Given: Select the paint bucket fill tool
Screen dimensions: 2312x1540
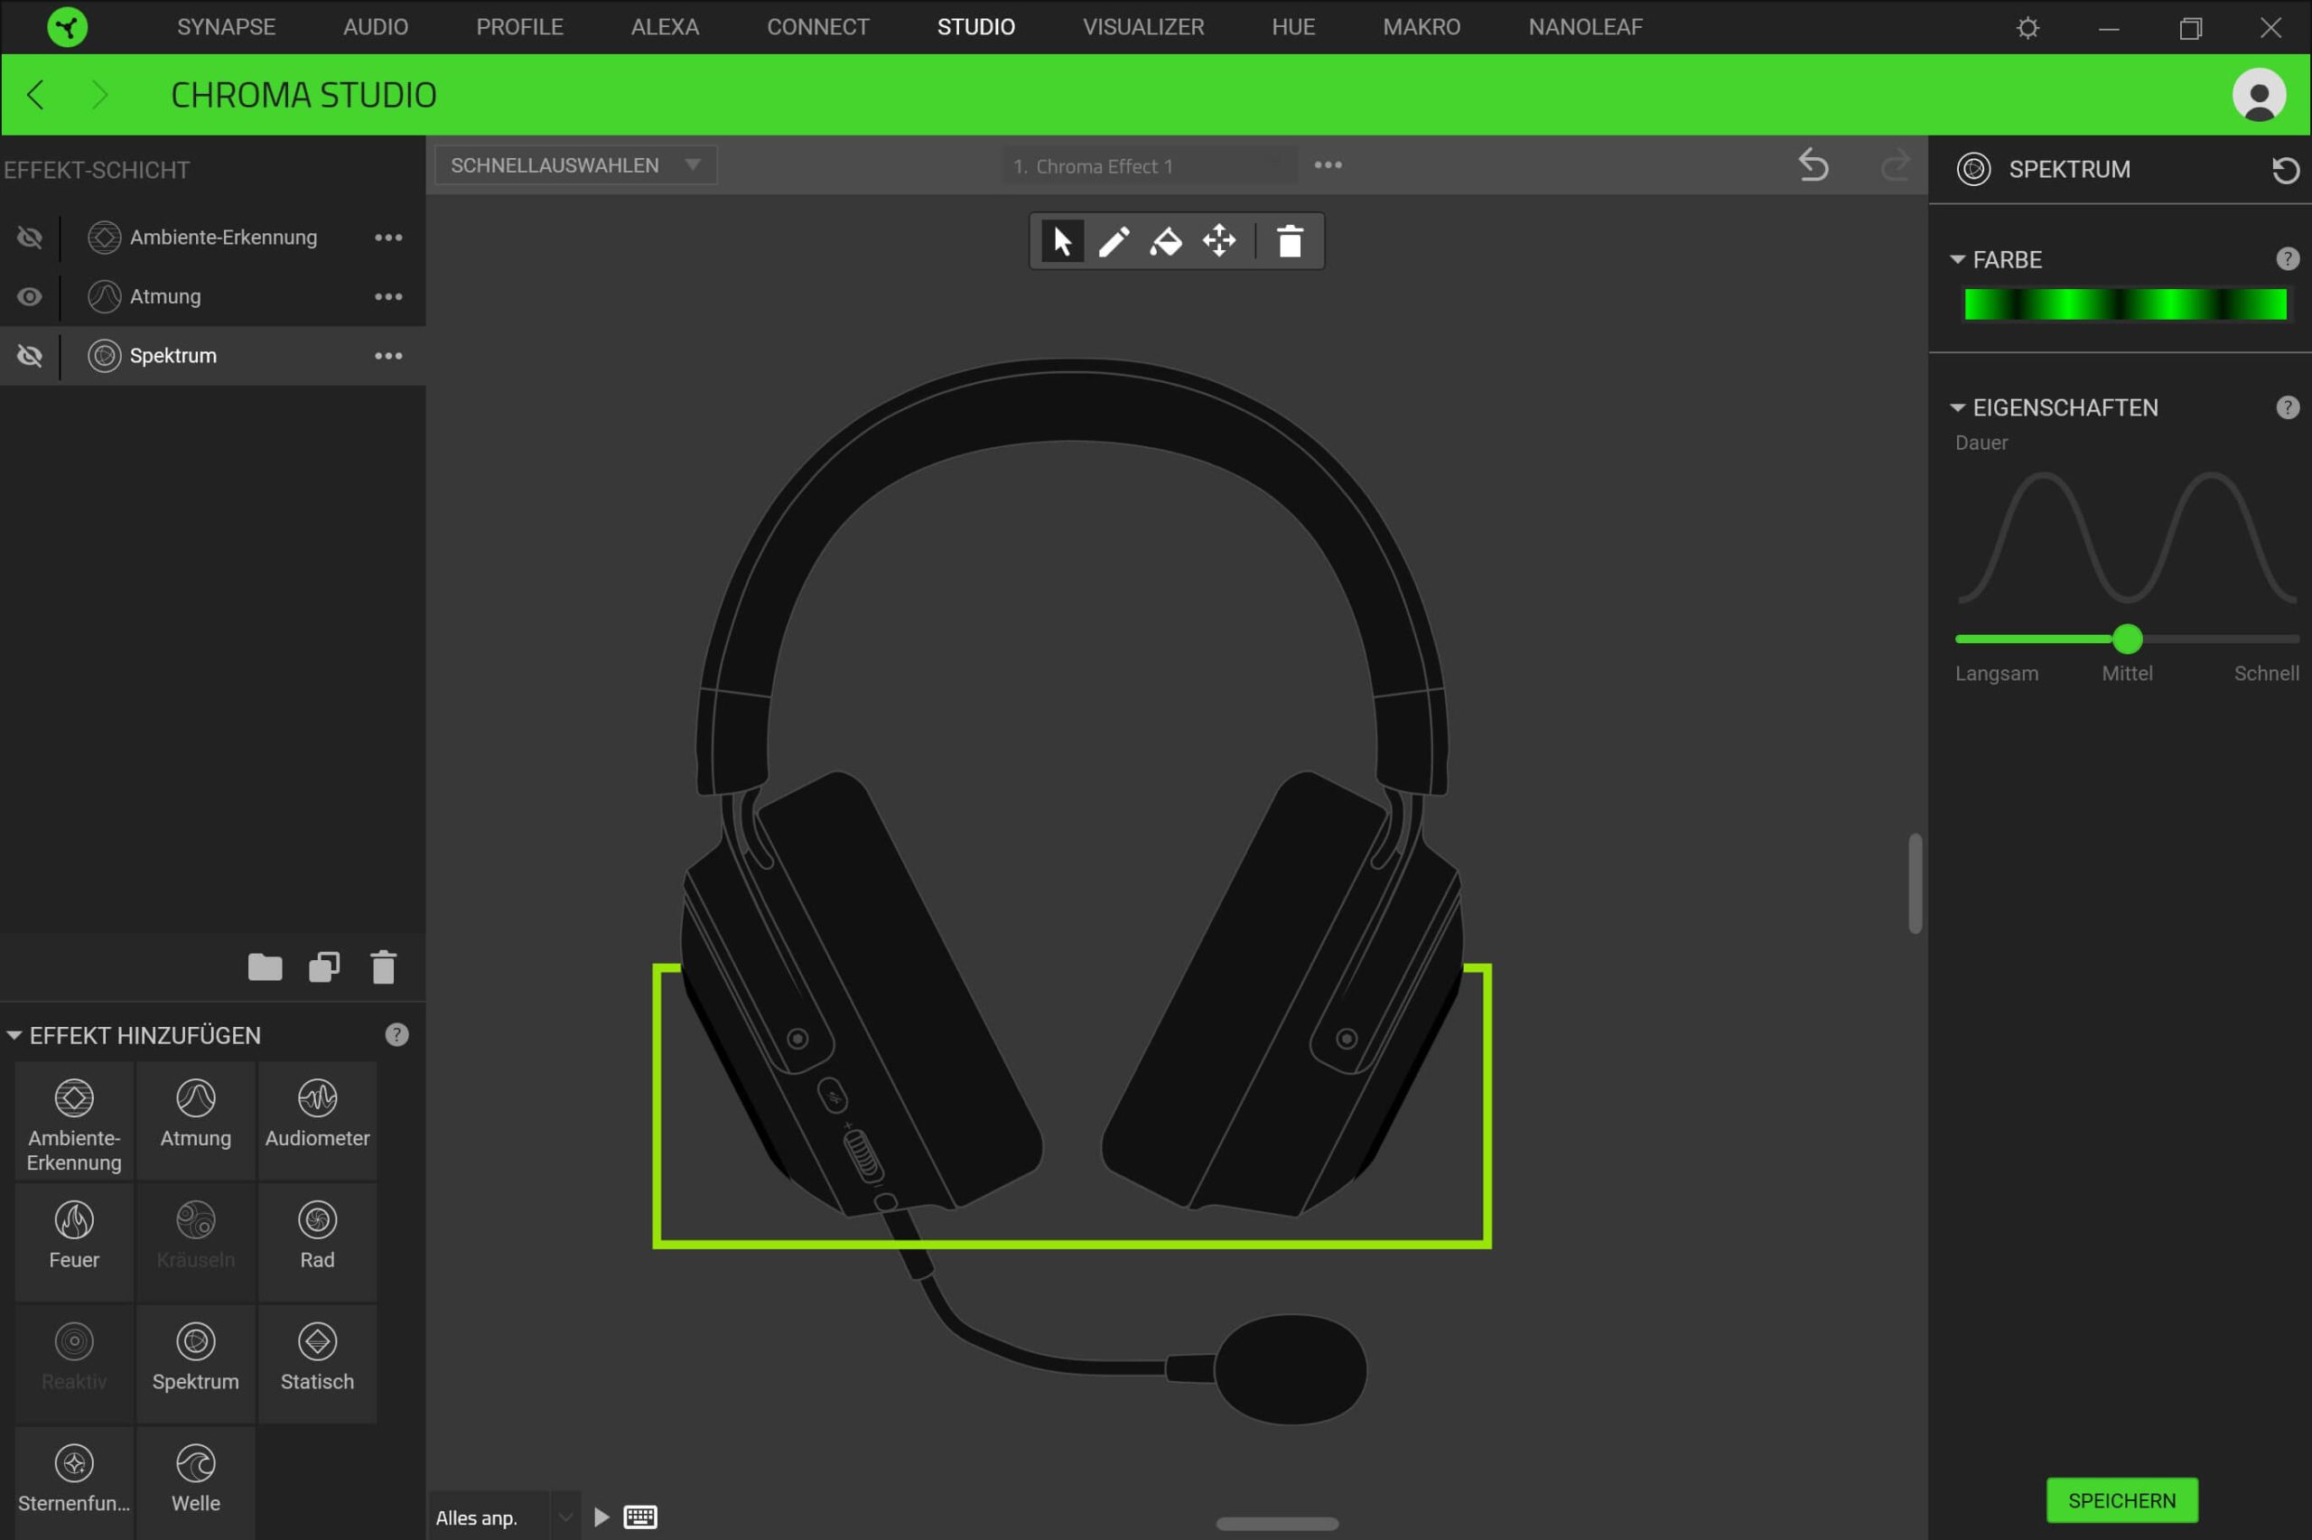Looking at the screenshot, I should click(1166, 241).
